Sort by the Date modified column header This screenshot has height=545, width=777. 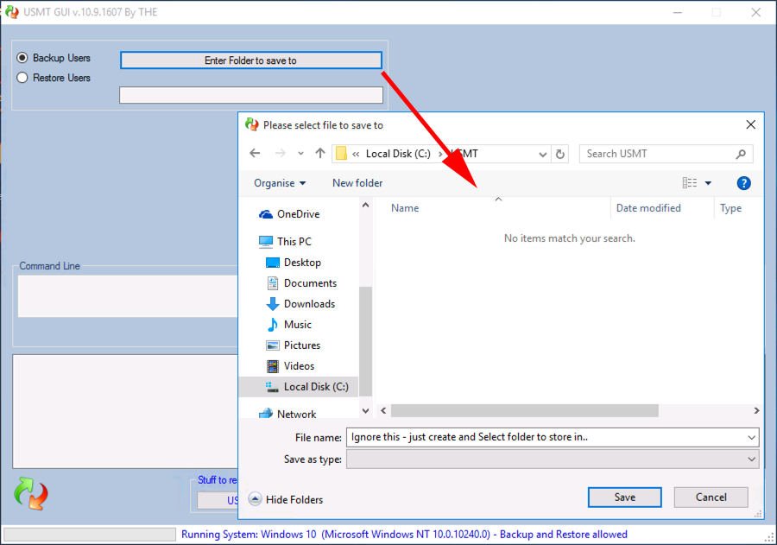[x=648, y=208]
